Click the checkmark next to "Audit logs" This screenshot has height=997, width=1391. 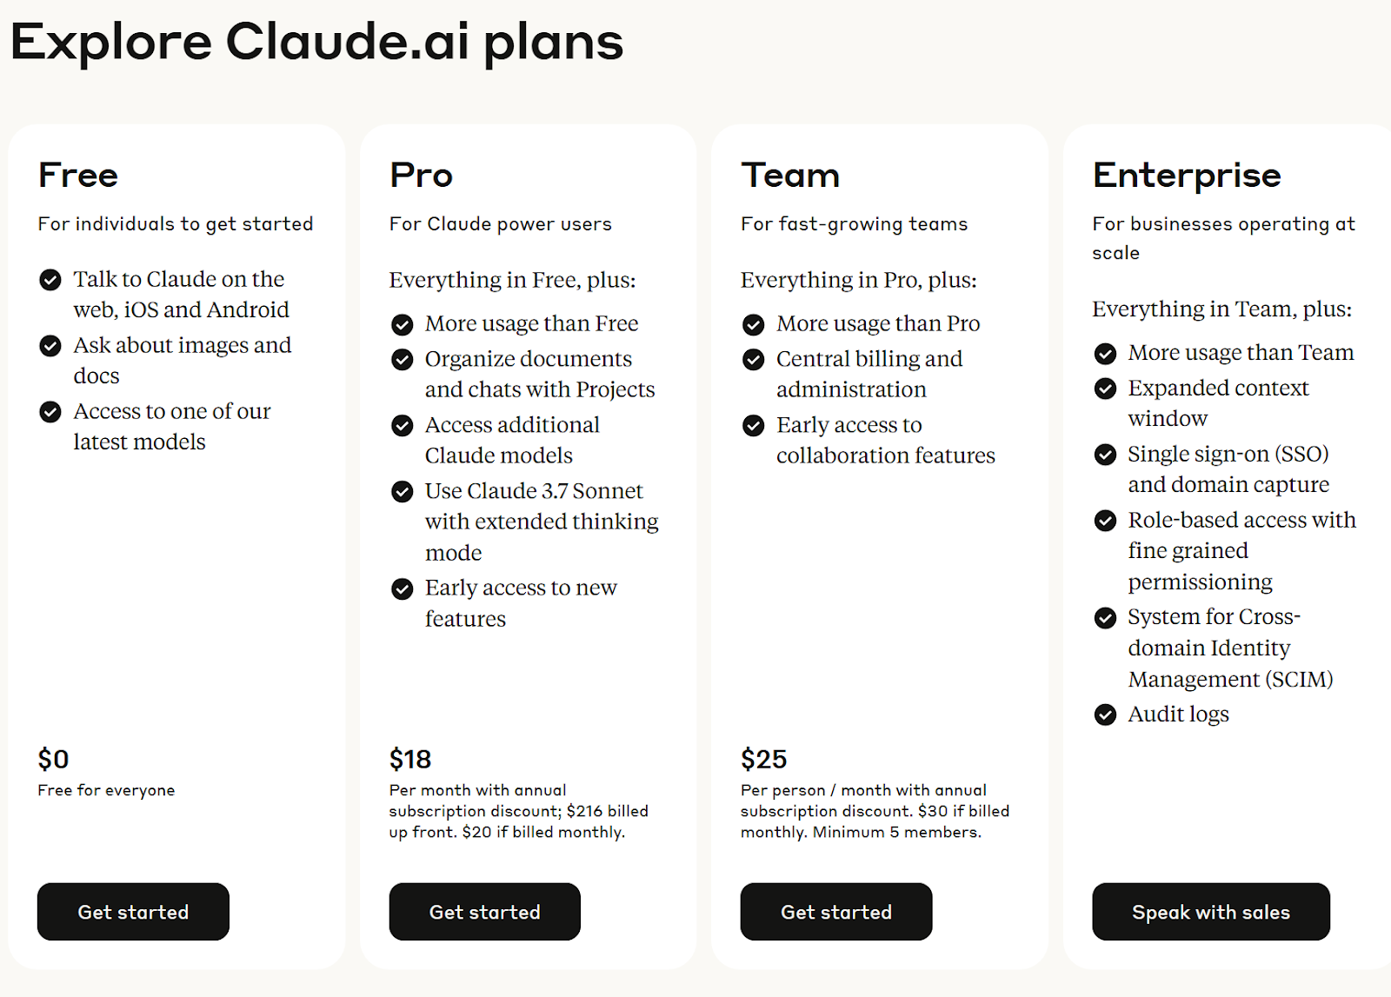1105,715
